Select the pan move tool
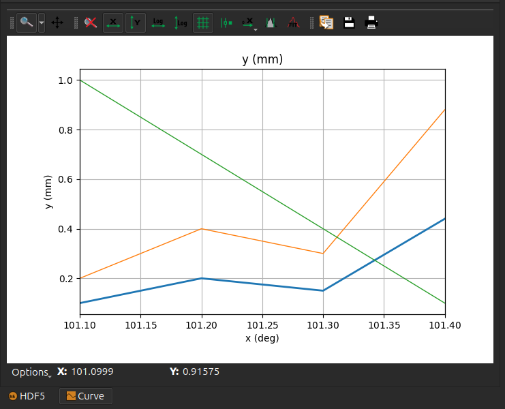This screenshot has height=409, width=505. 57,23
